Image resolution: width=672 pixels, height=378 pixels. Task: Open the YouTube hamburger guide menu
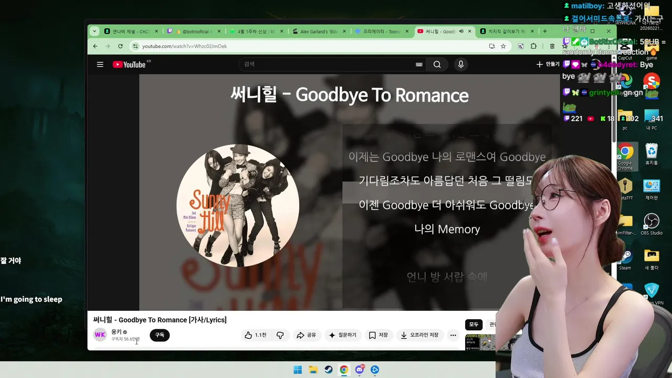(100, 65)
